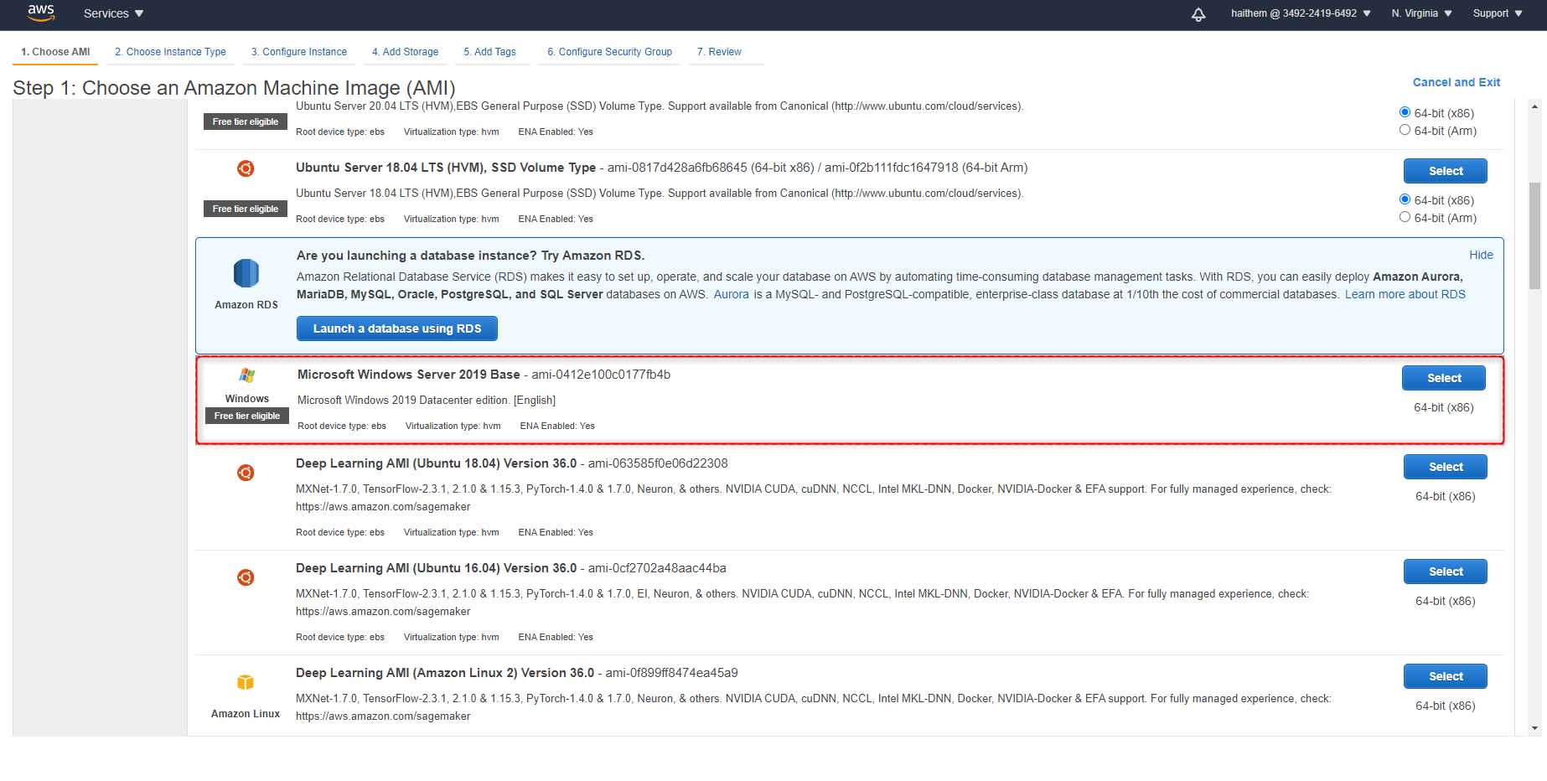Open the N. Virginia region dropdown

pos(1422,13)
